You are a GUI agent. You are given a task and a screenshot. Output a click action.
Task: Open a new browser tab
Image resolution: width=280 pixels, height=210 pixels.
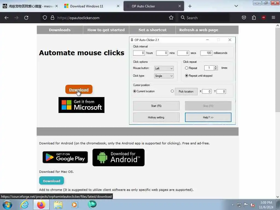[190, 6]
